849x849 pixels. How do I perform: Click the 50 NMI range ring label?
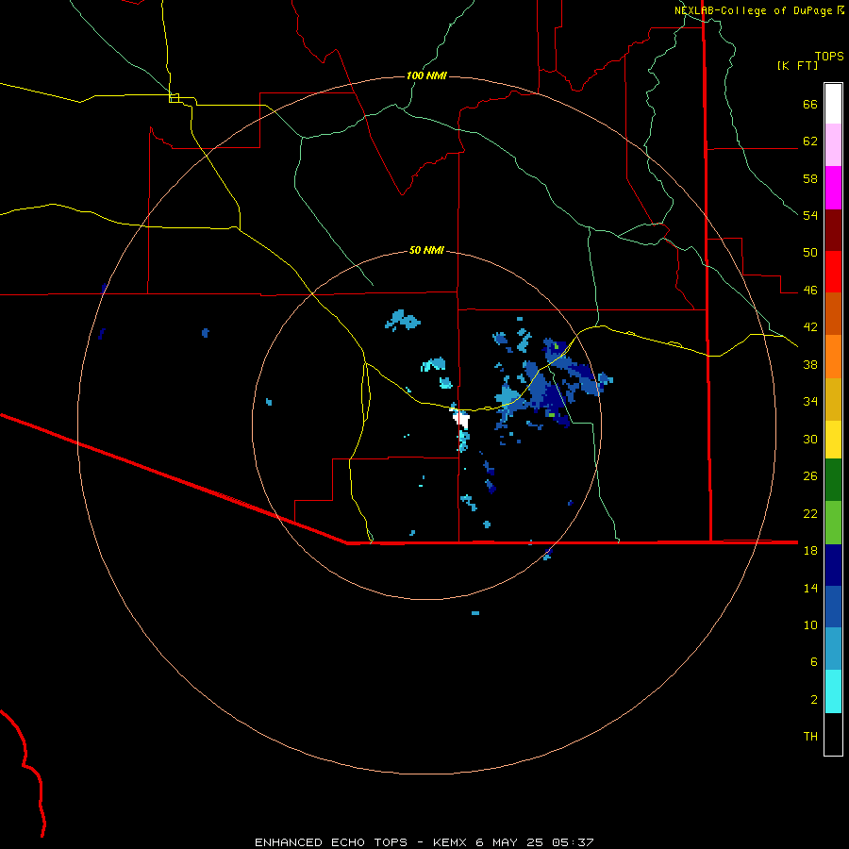426,250
